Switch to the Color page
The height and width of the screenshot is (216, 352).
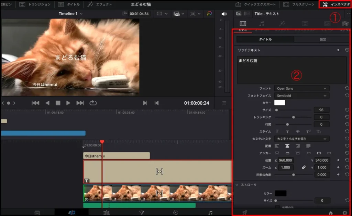[175, 212]
